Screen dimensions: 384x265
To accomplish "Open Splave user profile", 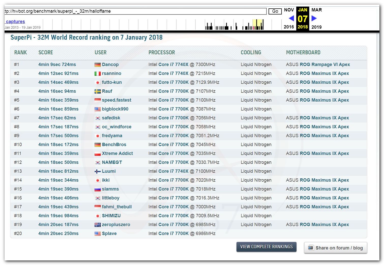I will point(109,233).
